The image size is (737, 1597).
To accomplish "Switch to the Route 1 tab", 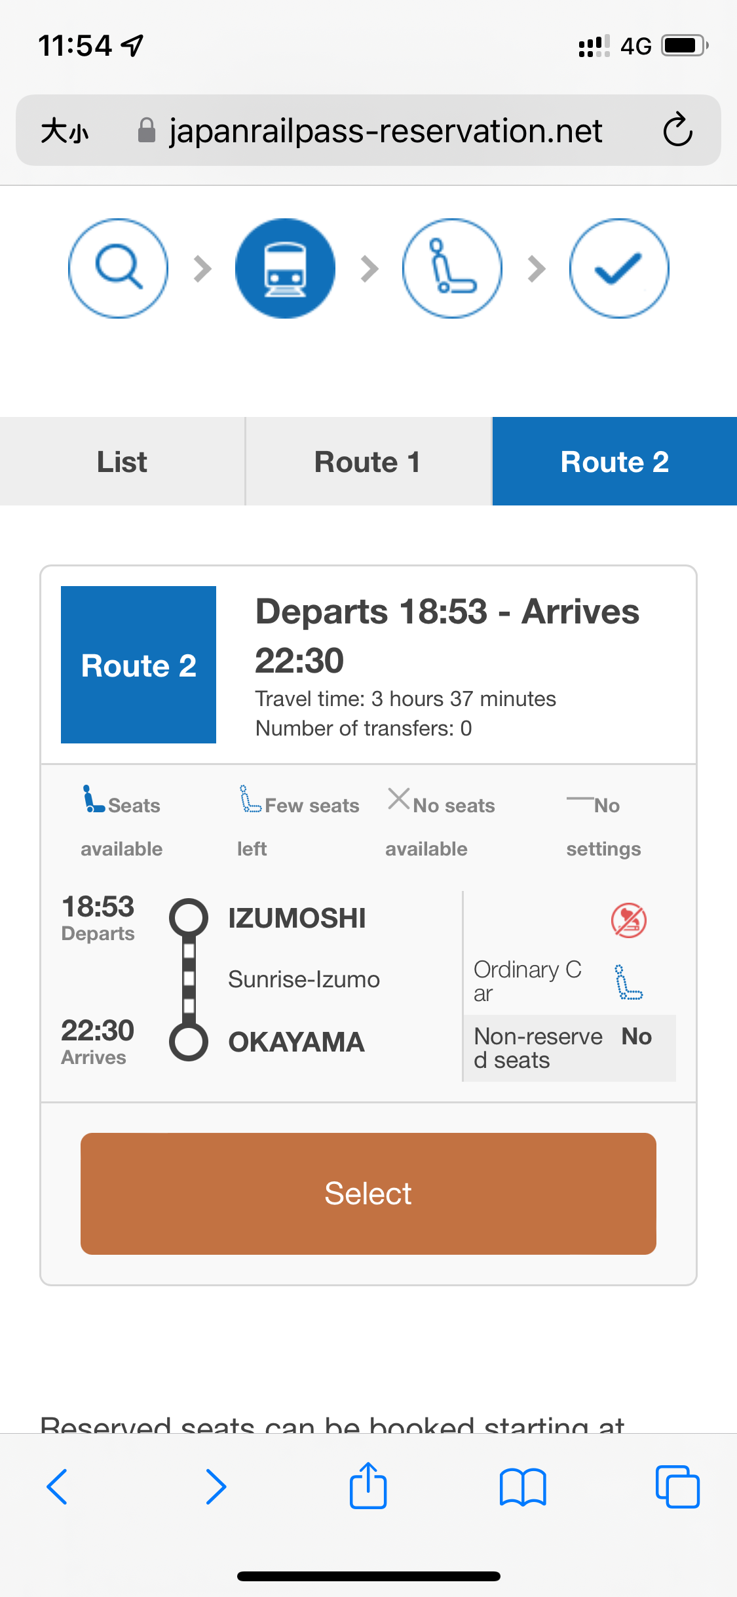I will (x=368, y=462).
